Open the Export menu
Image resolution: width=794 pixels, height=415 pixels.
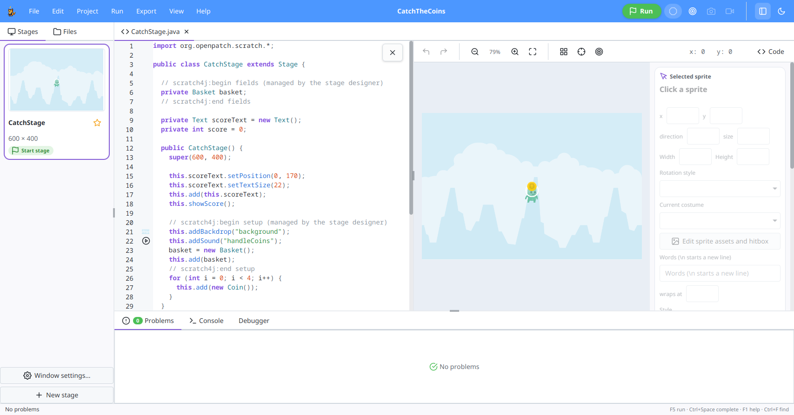pos(146,11)
